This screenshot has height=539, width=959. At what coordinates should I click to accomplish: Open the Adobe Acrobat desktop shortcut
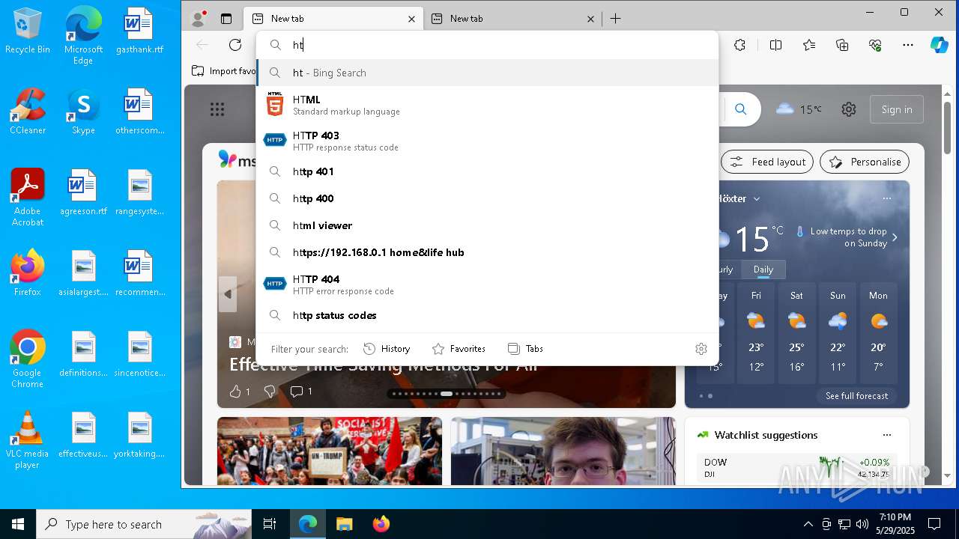click(28, 198)
